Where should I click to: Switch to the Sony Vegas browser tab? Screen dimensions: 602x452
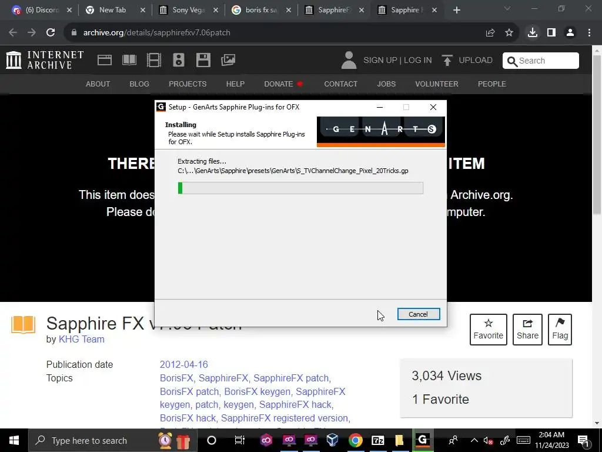(x=188, y=10)
